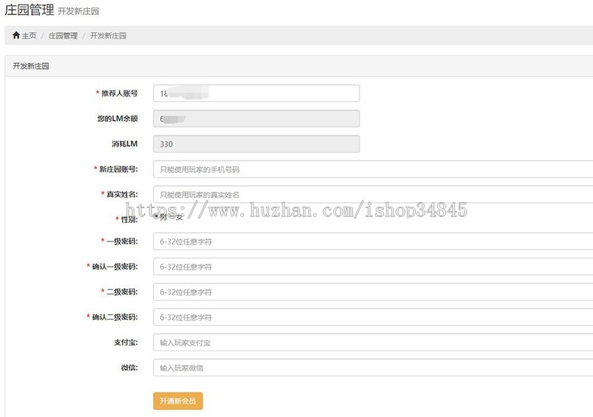Click the 确认二级密码 field
Viewport: 593px width, 417px height.
click(x=373, y=317)
